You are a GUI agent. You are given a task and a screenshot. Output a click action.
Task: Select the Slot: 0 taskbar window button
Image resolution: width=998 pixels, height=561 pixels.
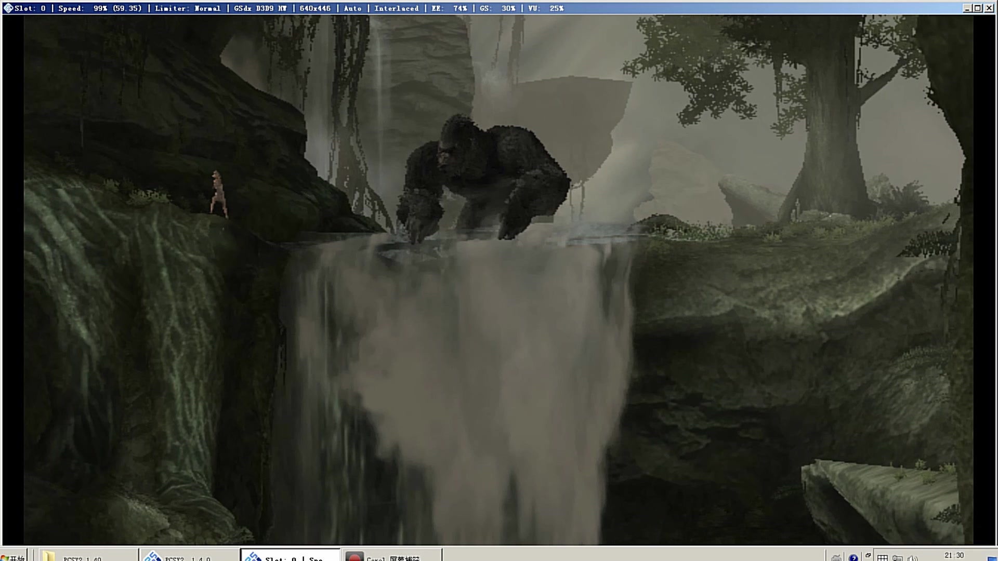(x=290, y=556)
